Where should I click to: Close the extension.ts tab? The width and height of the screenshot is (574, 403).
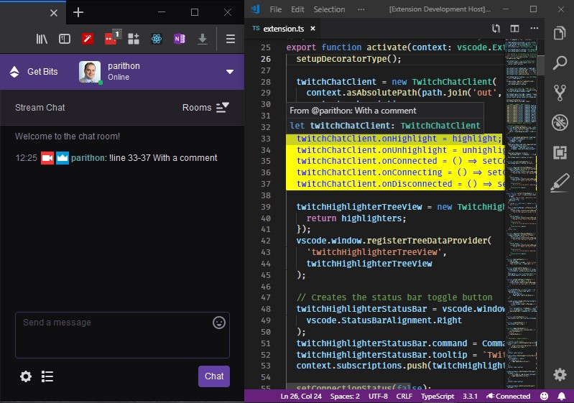(313, 29)
